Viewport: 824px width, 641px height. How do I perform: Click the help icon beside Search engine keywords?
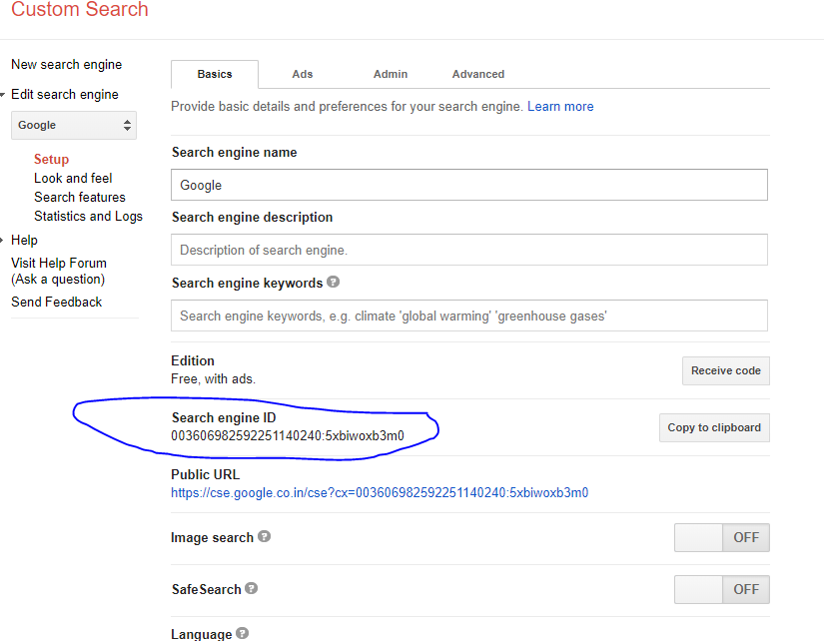tap(333, 282)
